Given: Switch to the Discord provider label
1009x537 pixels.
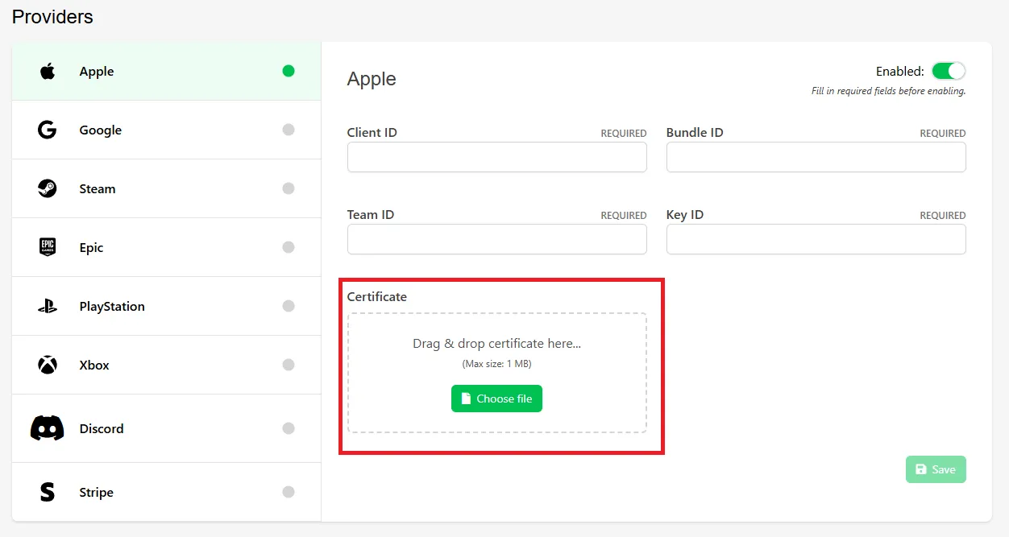Looking at the screenshot, I should coord(102,428).
